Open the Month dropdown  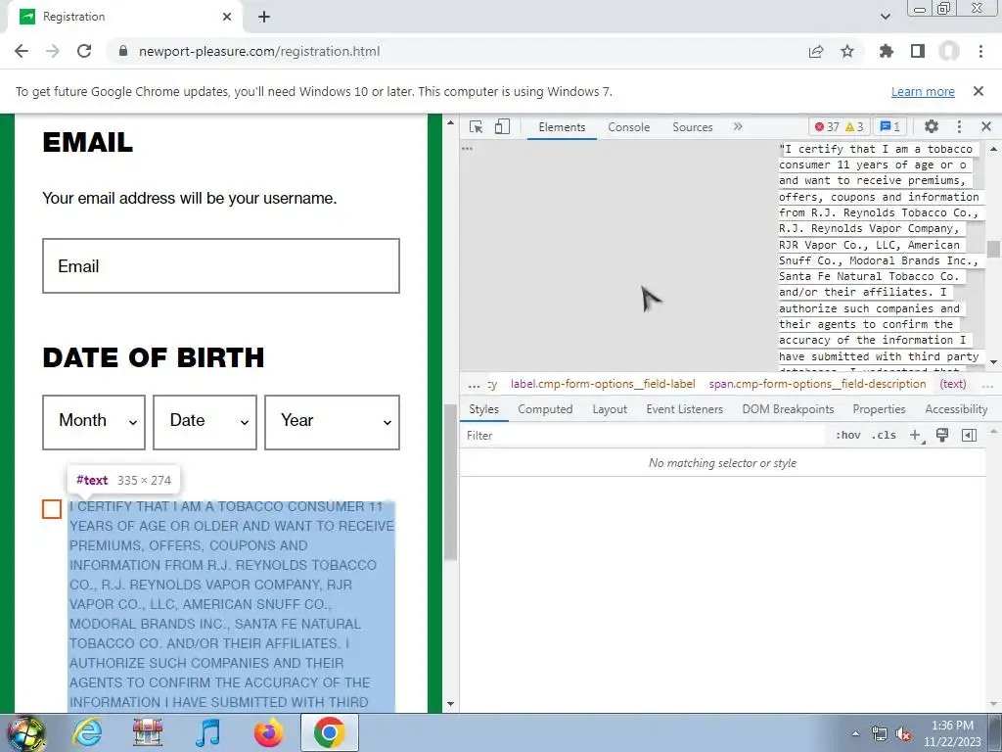click(x=94, y=422)
